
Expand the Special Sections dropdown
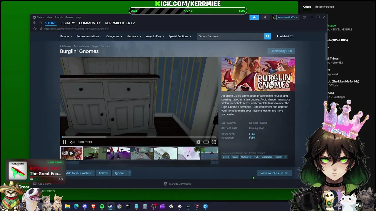(x=180, y=36)
